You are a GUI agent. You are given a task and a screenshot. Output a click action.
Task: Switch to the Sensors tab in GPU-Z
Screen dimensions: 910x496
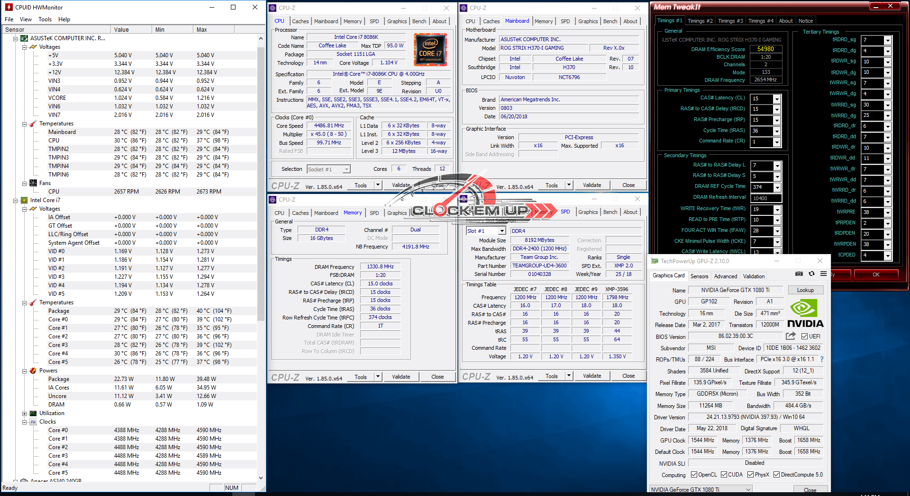(x=699, y=276)
